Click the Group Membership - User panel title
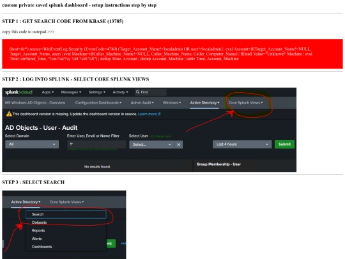The height and width of the screenshot is (259, 345). 218,164
